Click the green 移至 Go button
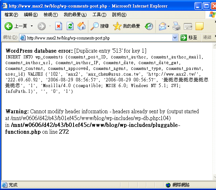 [189, 38]
